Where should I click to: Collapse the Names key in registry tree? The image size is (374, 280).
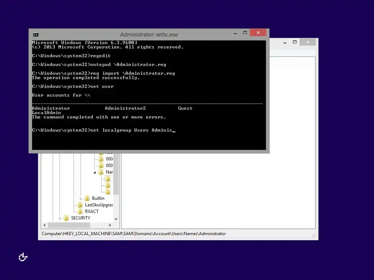tap(95, 172)
